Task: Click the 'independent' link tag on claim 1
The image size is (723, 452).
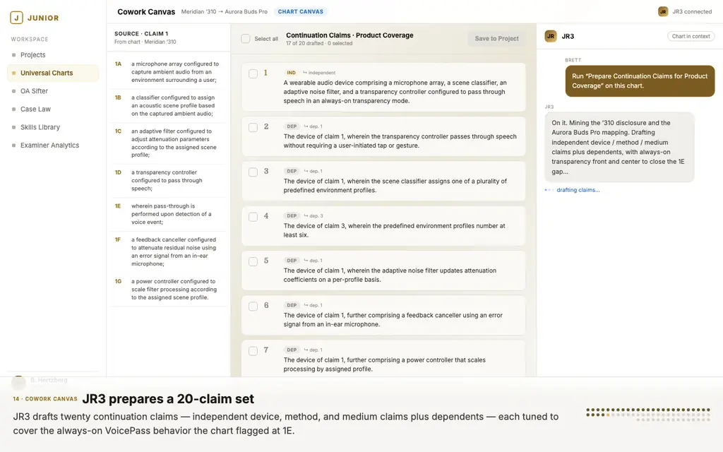Action: (319, 73)
